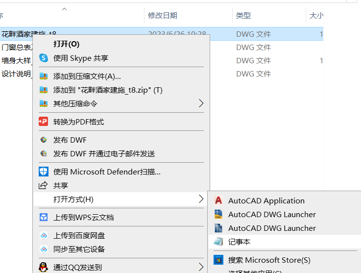
Task: Sort by 修改日期 column header
Action: click(x=163, y=15)
